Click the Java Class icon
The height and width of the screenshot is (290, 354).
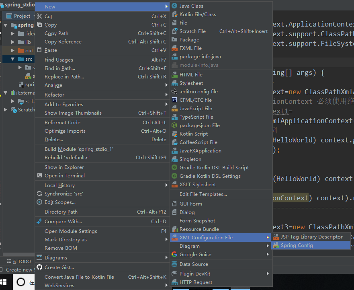click(x=174, y=6)
